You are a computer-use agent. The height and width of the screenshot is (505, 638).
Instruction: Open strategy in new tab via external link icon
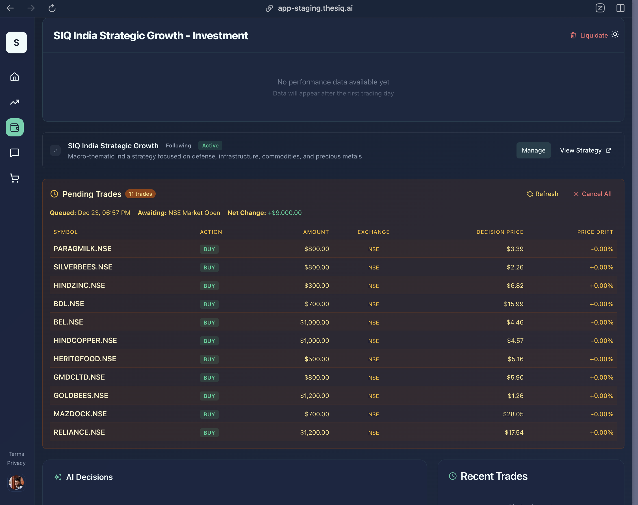tap(608, 150)
